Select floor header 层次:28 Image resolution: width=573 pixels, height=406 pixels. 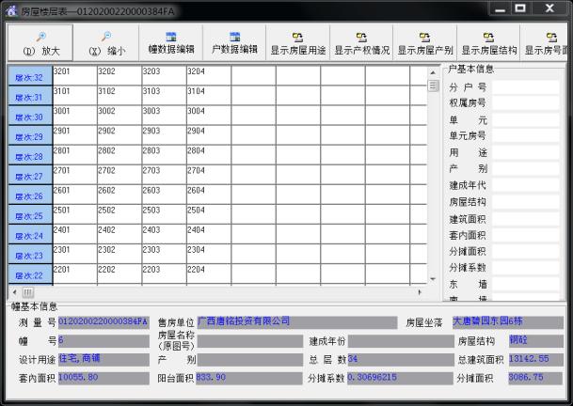tap(30, 155)
